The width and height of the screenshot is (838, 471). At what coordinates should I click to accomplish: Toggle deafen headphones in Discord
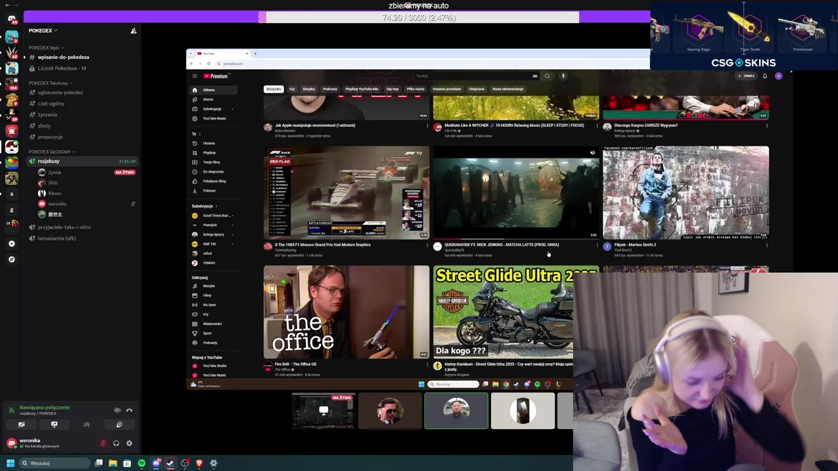coord(116,444)
